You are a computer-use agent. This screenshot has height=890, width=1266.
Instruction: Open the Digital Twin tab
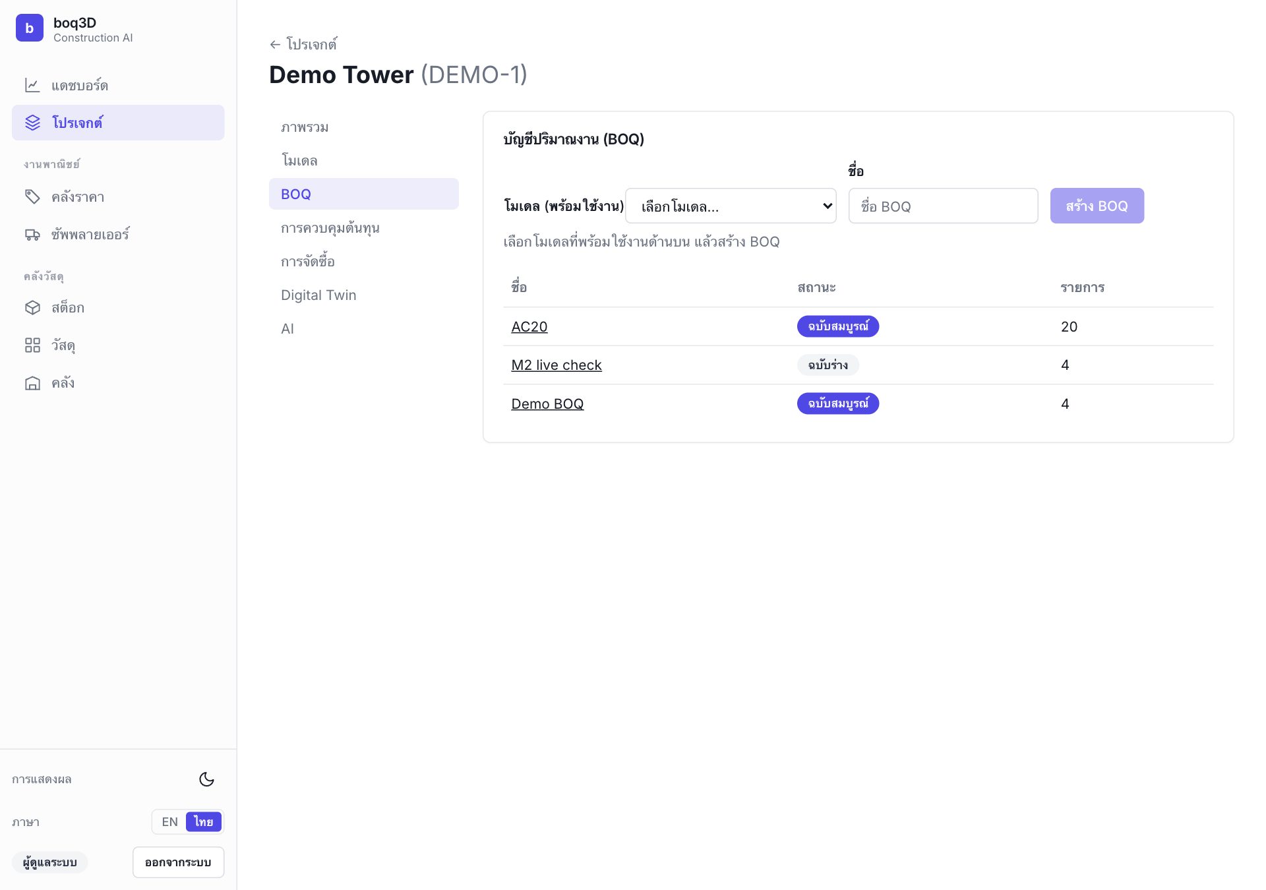(363, 295)
